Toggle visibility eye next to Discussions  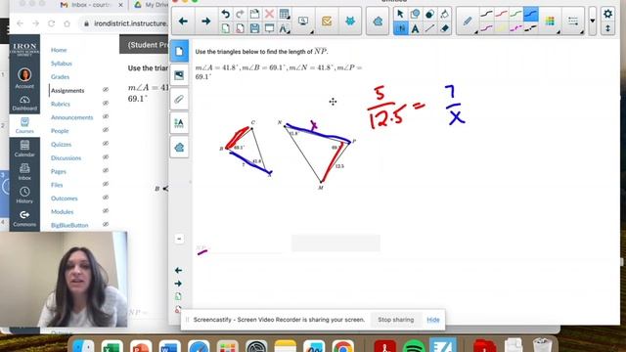106,157
